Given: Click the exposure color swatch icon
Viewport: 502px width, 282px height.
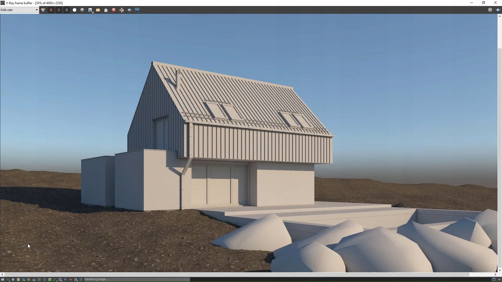Looking at the screenshot, I should point(18,279).
